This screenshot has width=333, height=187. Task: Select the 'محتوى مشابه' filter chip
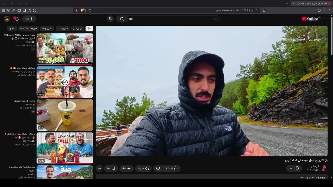(63, 28)
